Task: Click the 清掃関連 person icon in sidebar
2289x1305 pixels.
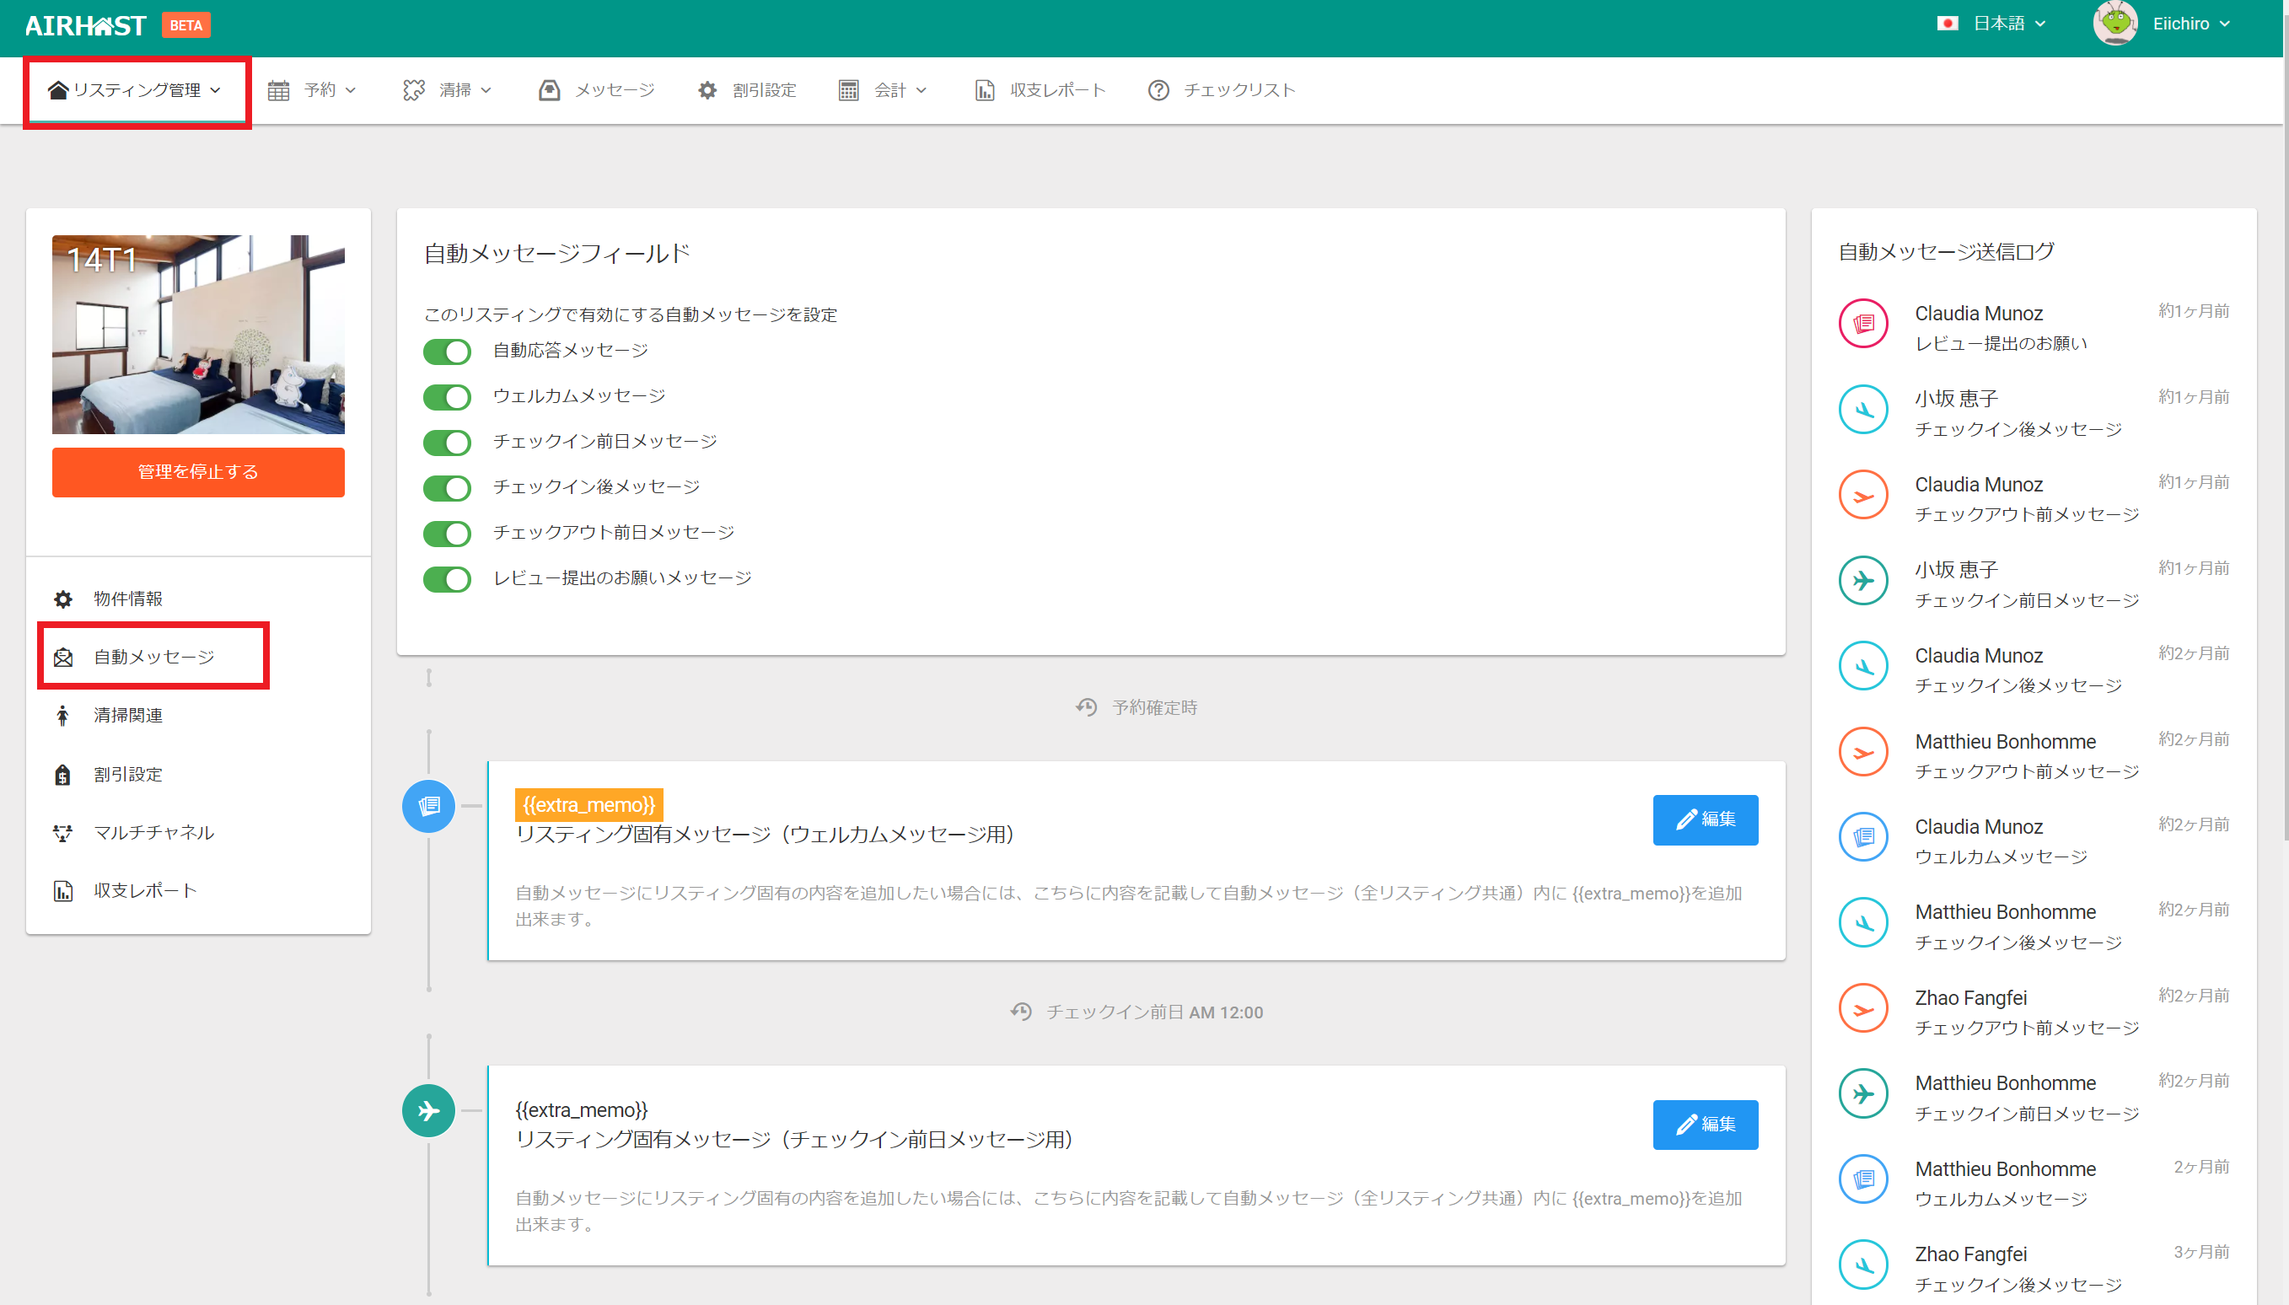Action: coord(62,715)
